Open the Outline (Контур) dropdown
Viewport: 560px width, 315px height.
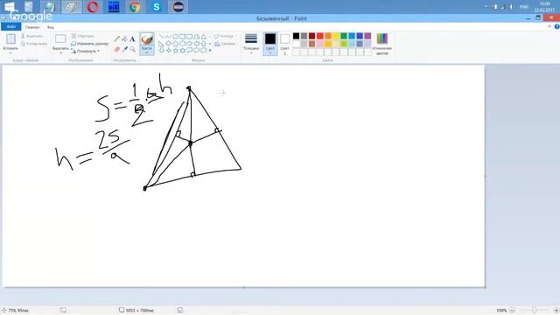coord(226,36)
